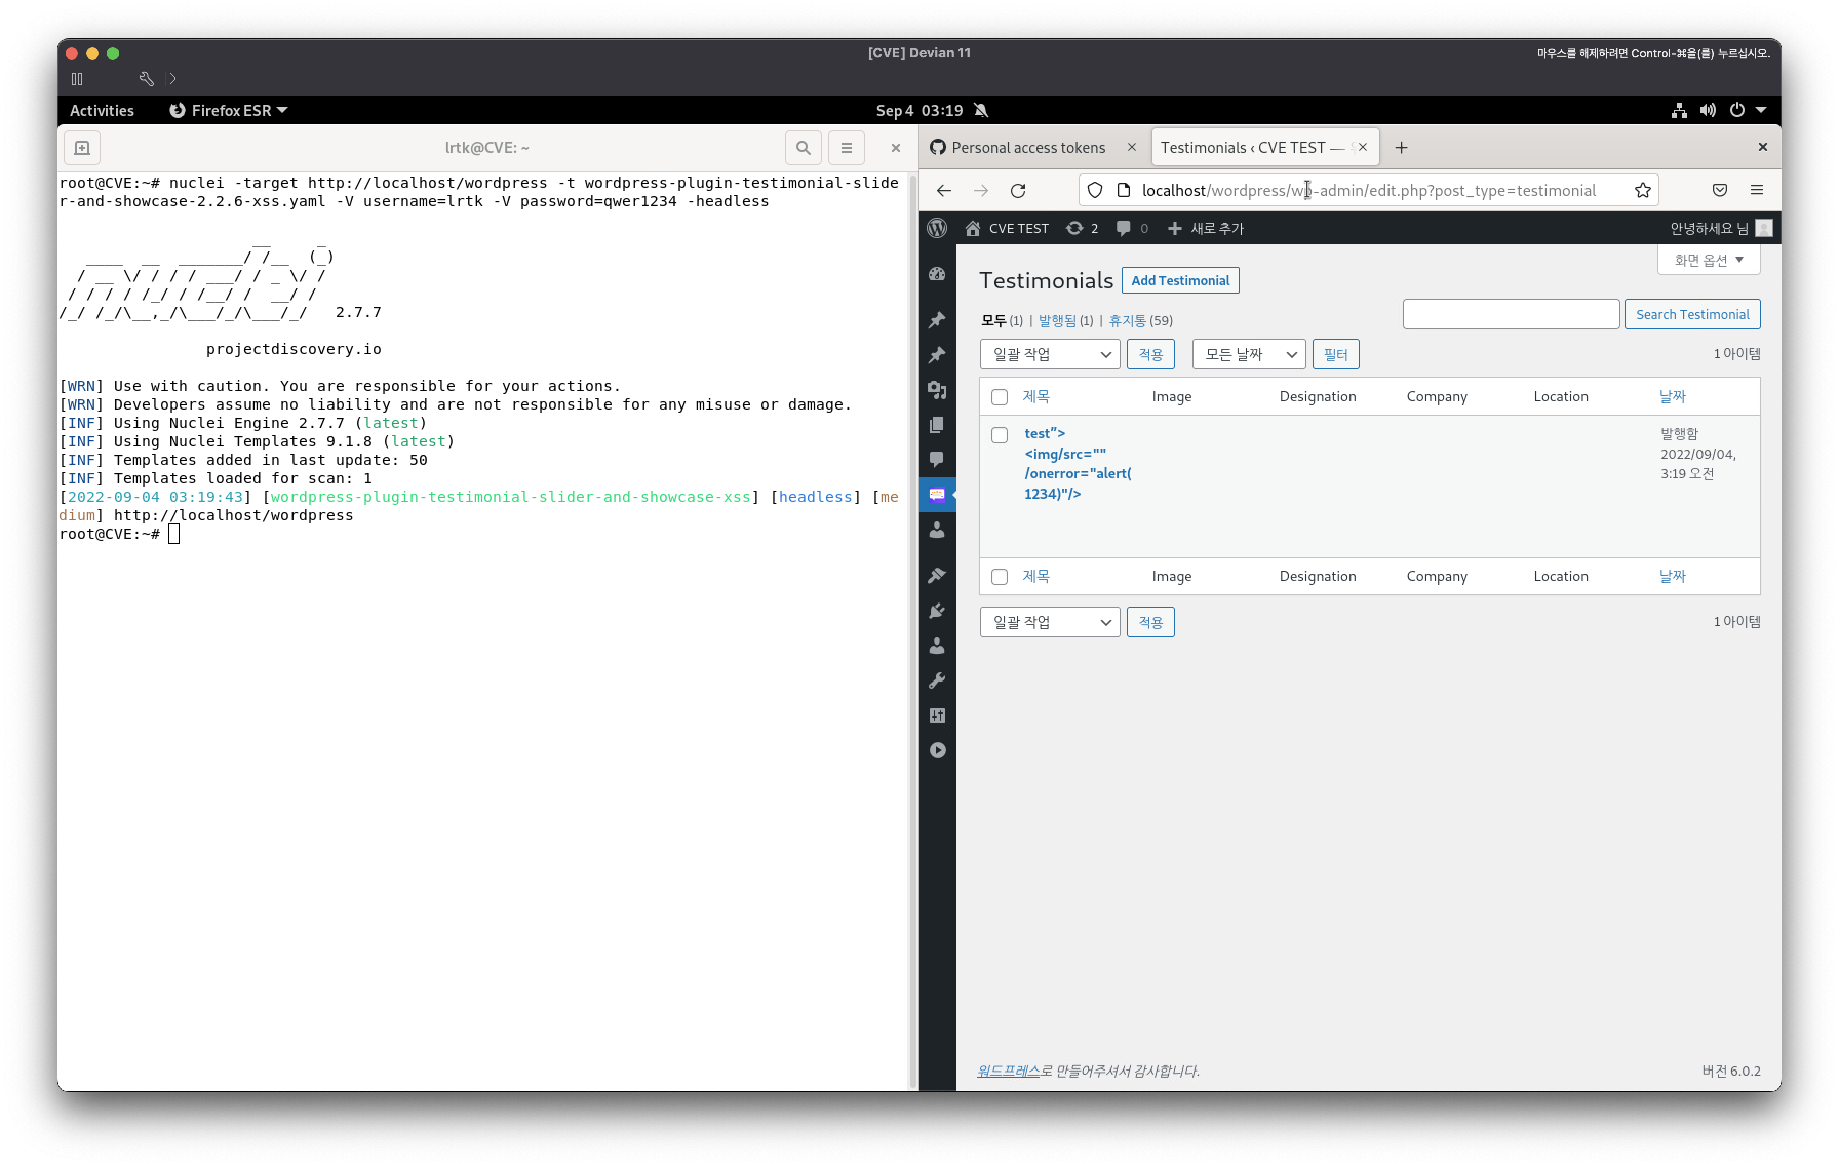Reload the page in Firefox
The width and height of the screenshot is (1839, 1167).
[x=1018, y=190]
